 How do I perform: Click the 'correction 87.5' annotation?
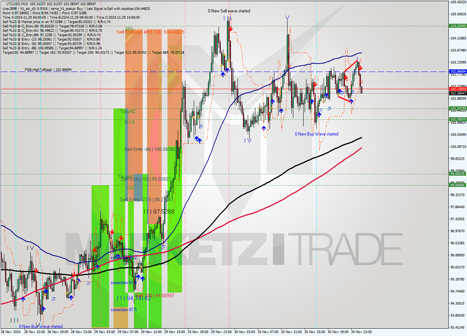[x=124, y=310]
